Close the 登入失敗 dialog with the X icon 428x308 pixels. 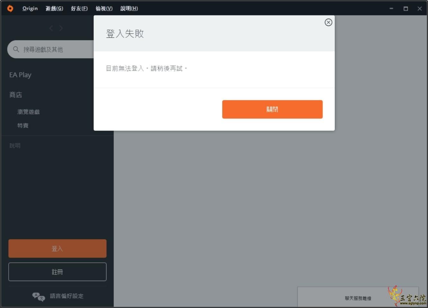[x=328, y=22]
